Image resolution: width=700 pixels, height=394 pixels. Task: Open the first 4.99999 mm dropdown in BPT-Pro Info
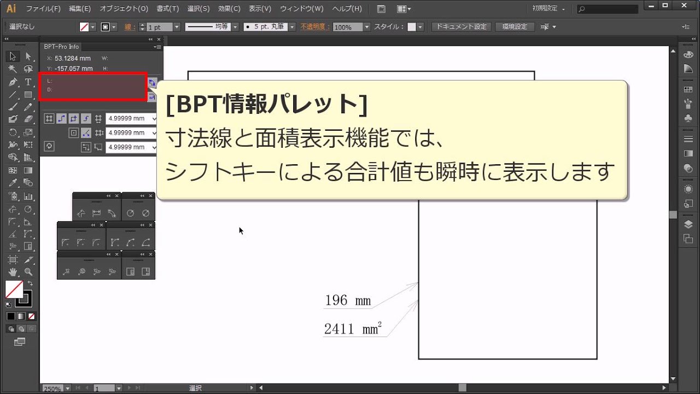[155, 118]
